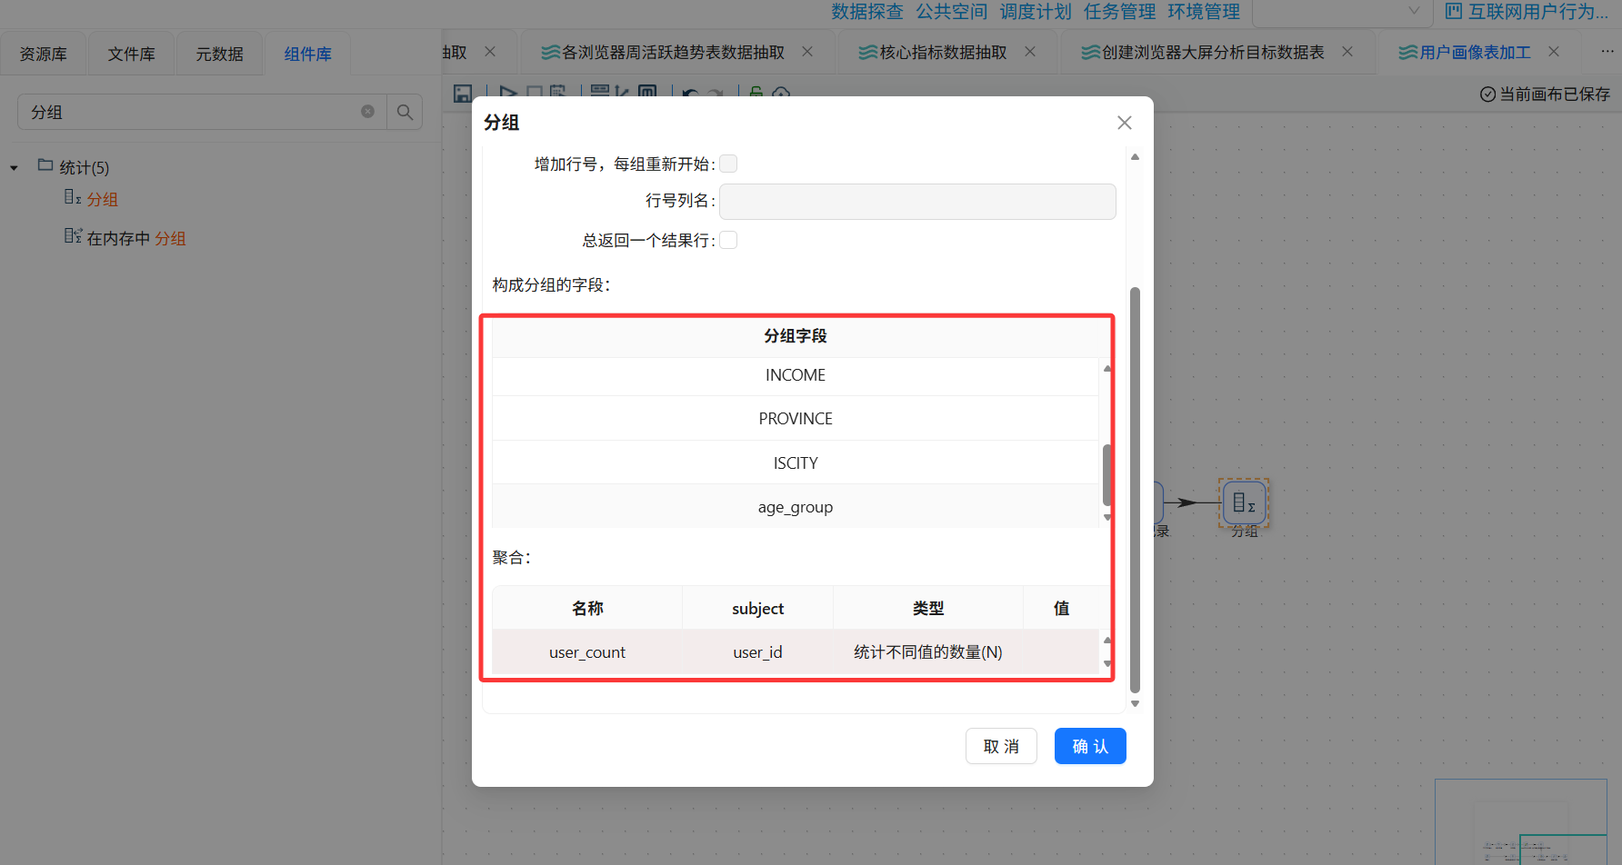Open the top environment dropdown
The width and height of the screenshot is (1622, 865).
pos(1342,12)
